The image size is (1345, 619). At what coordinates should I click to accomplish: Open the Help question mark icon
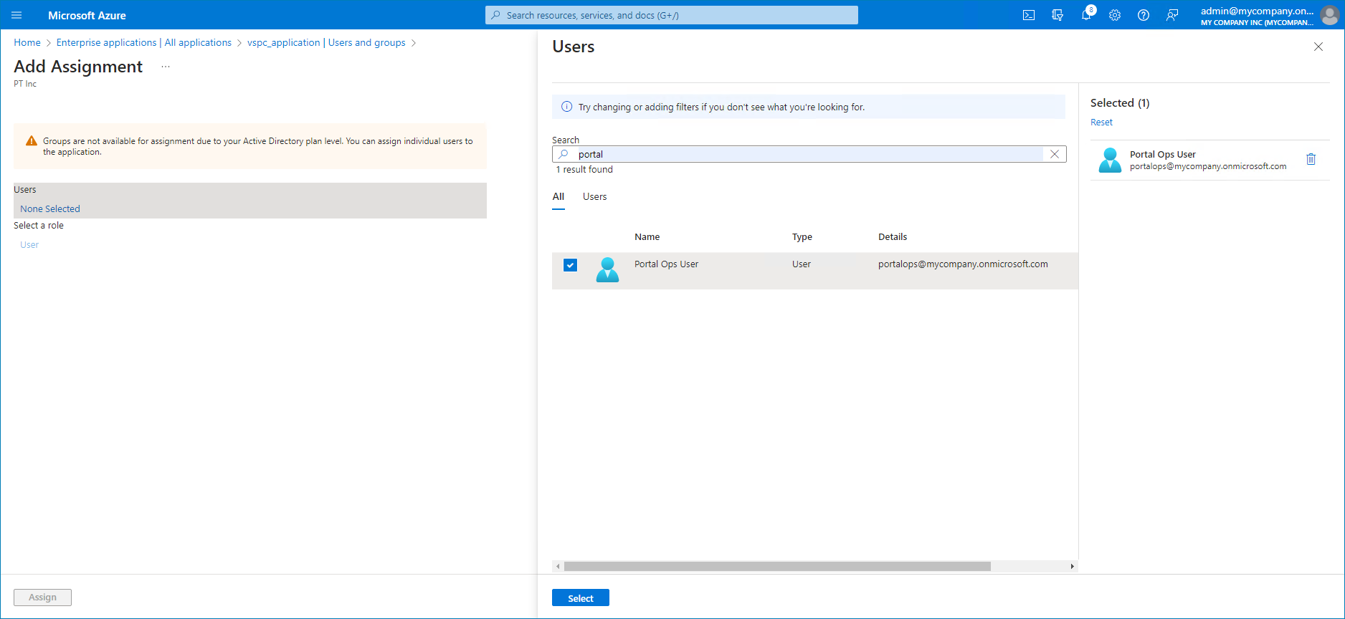[x=1144, y=15]
